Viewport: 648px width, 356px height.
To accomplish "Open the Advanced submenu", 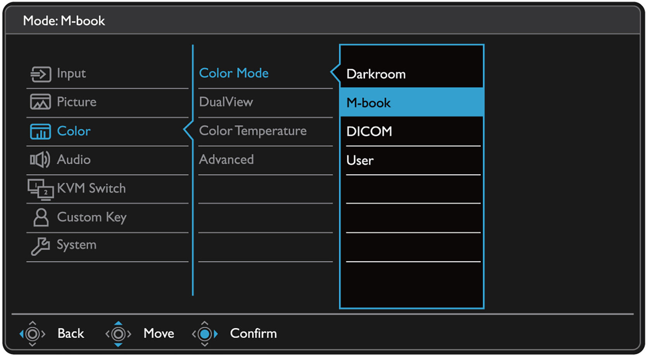I will click(226, 159).
